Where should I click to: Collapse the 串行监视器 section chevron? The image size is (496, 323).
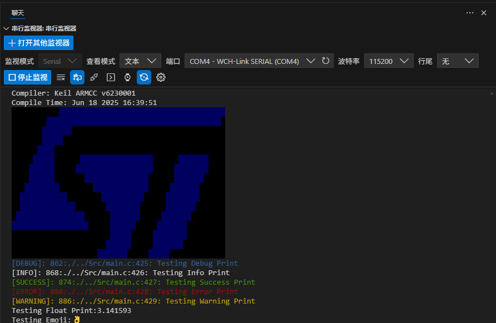(6, 27)
